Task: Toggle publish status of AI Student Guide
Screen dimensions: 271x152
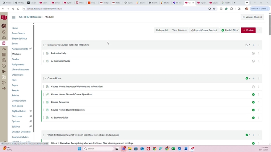Action: coord(253,118)
